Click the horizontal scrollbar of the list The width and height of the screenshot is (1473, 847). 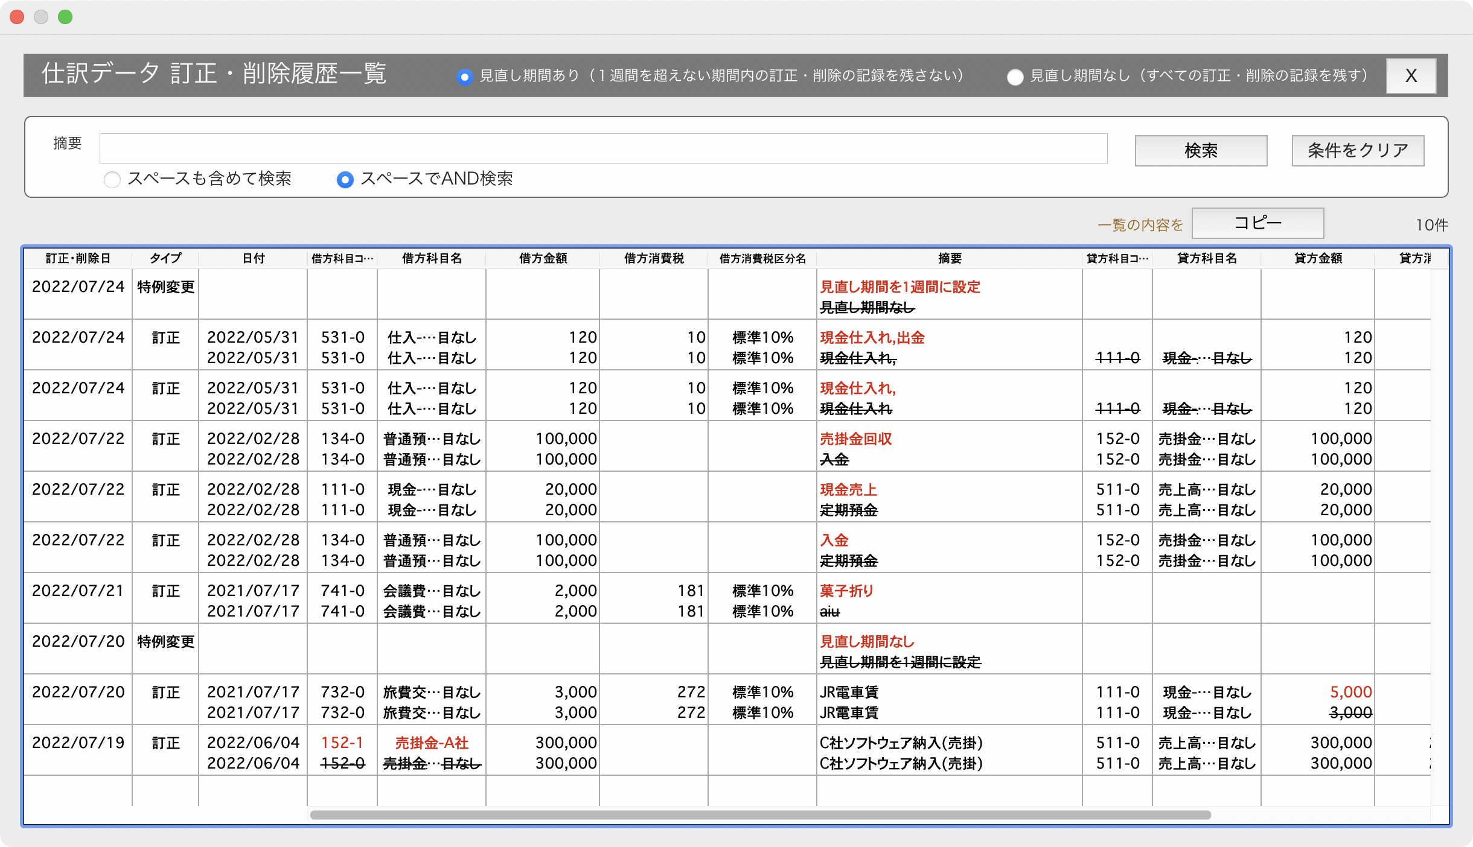(x=761, y=815)
